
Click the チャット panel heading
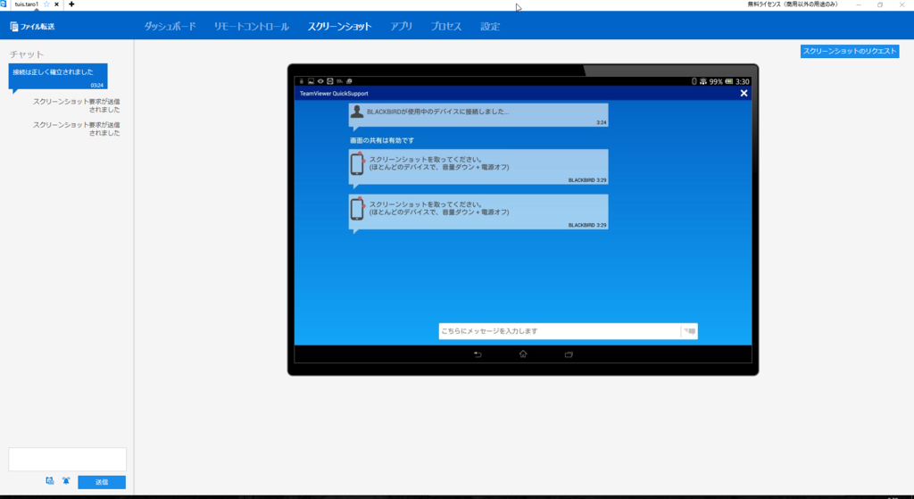pyautogui.click(x=27, y=54)
